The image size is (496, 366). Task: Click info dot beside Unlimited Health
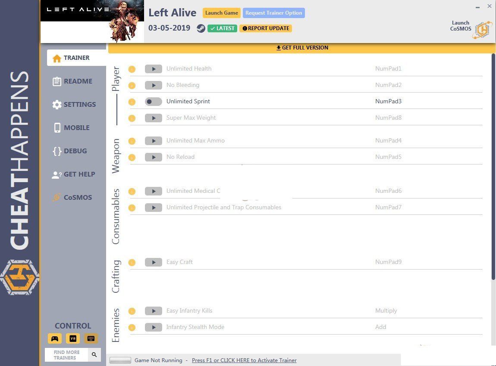[x=132, y=69]
